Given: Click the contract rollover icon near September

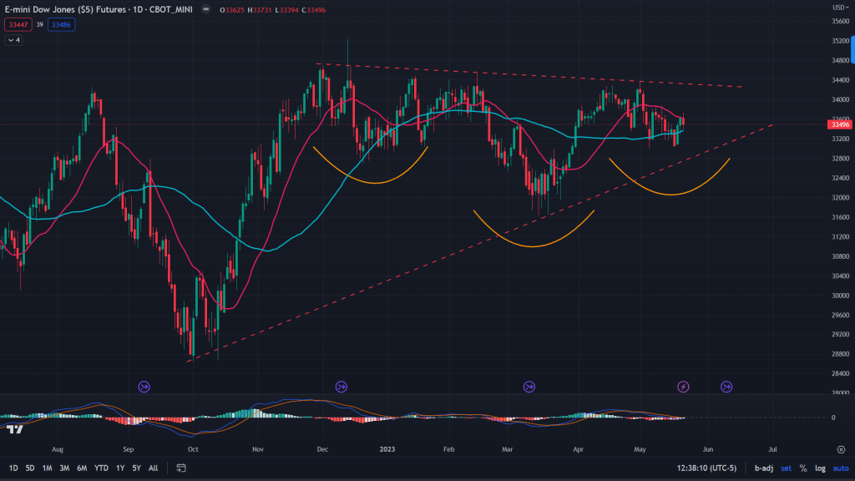Looking at the screenshot, I should (x=144, y=387).
